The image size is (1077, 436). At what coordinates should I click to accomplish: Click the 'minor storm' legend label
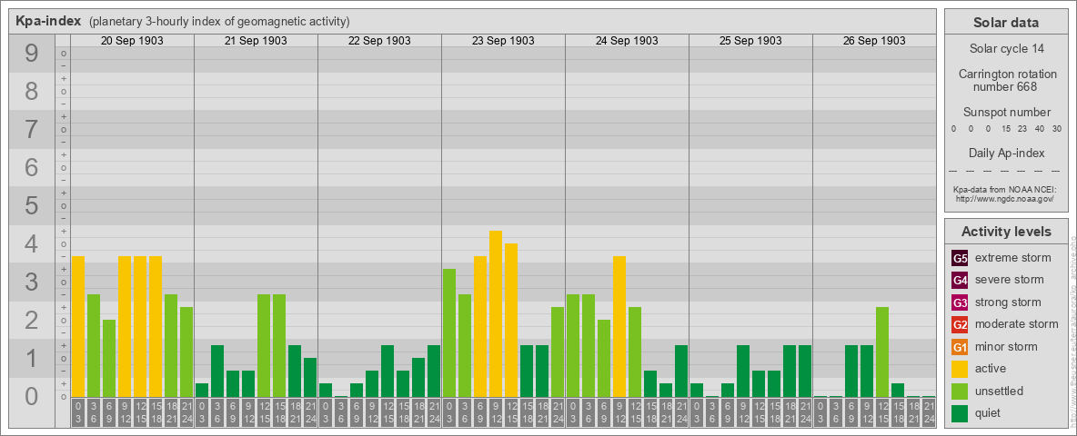pos(1006,346)
